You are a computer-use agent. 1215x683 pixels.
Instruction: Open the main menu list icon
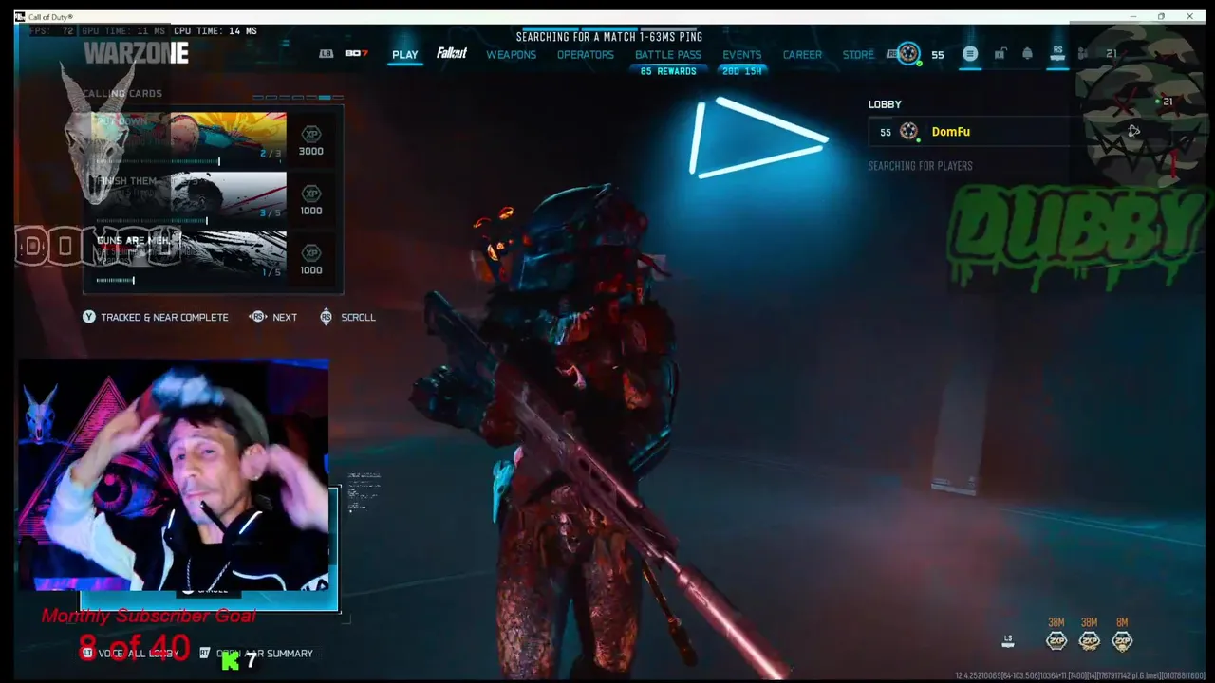tap(969, 54)
